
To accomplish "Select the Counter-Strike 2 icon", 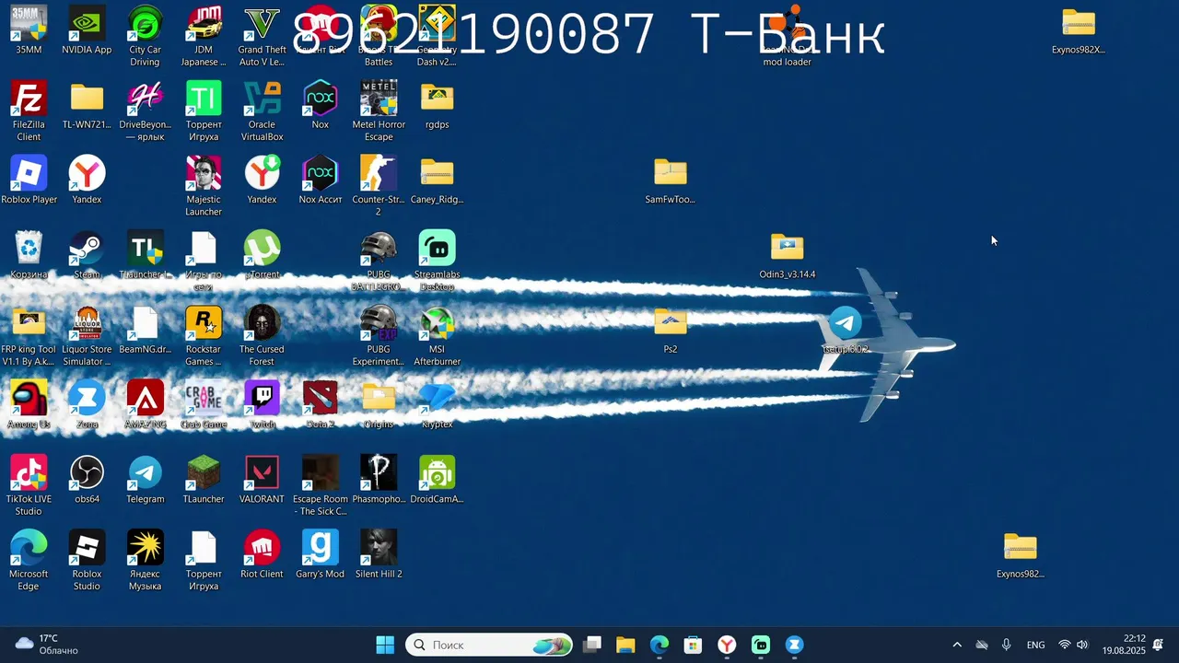I will coord(379,173).
